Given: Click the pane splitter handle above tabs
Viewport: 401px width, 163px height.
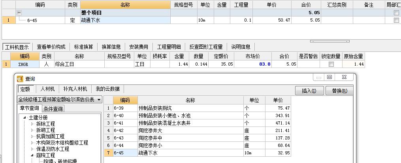Looking at the screenshot, I should (x=330, y=41).
